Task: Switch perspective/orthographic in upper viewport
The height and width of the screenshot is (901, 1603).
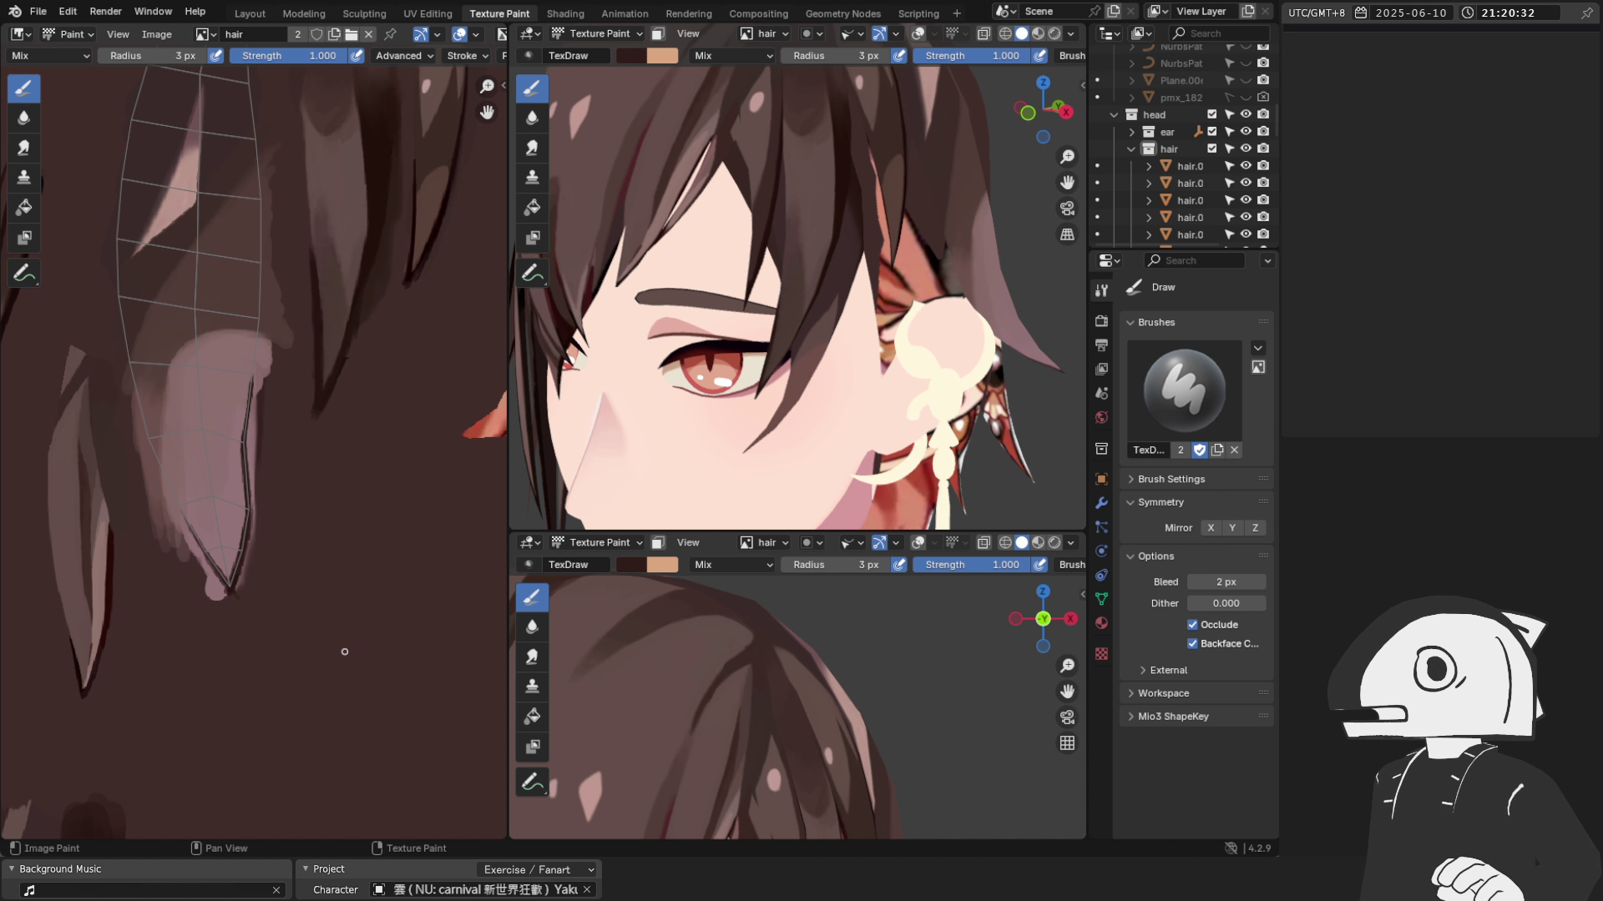Action: pyautogui.click(x=1067, y=234)
